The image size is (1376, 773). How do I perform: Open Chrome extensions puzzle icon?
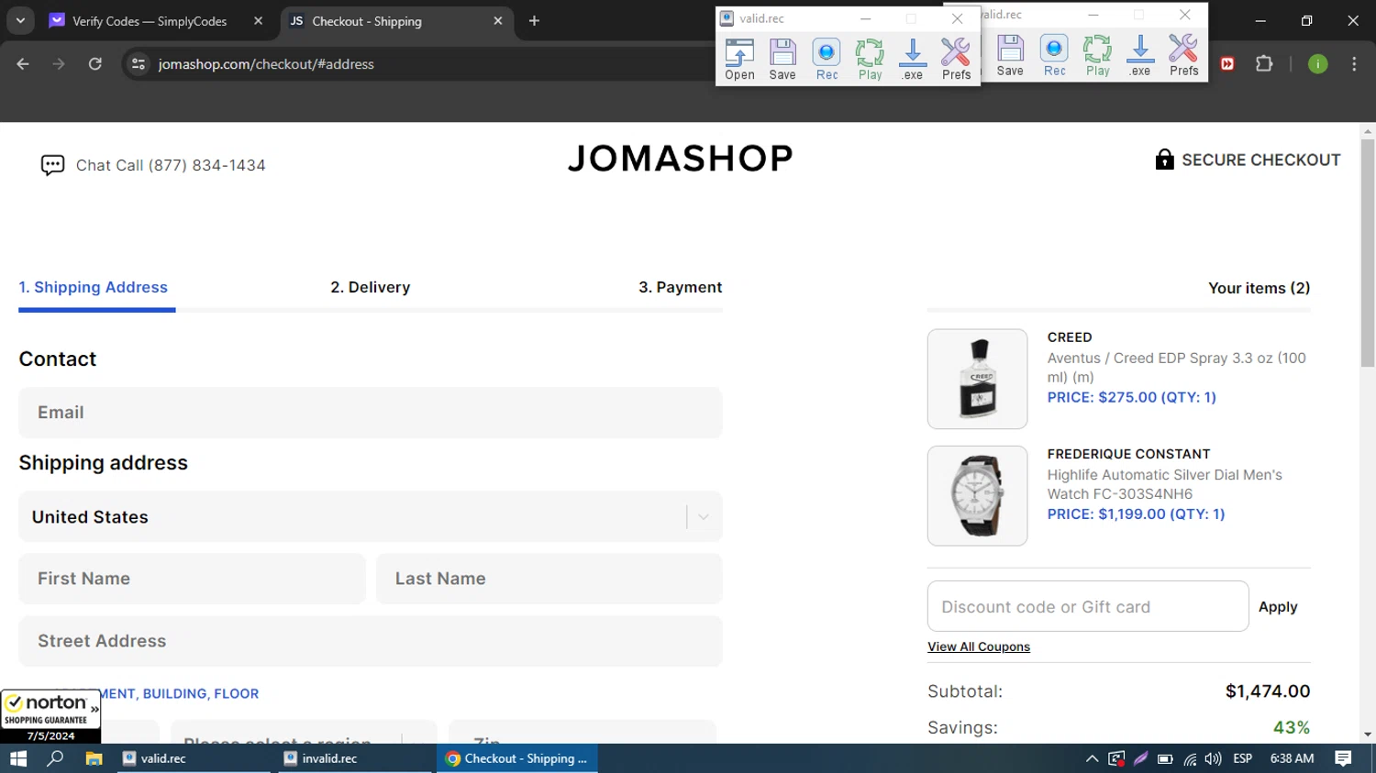(x=1264, y=64)
